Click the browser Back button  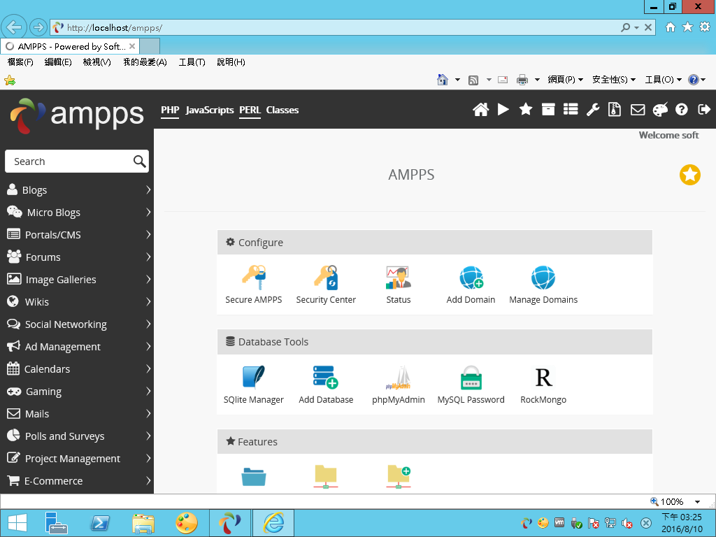point(14,27)
